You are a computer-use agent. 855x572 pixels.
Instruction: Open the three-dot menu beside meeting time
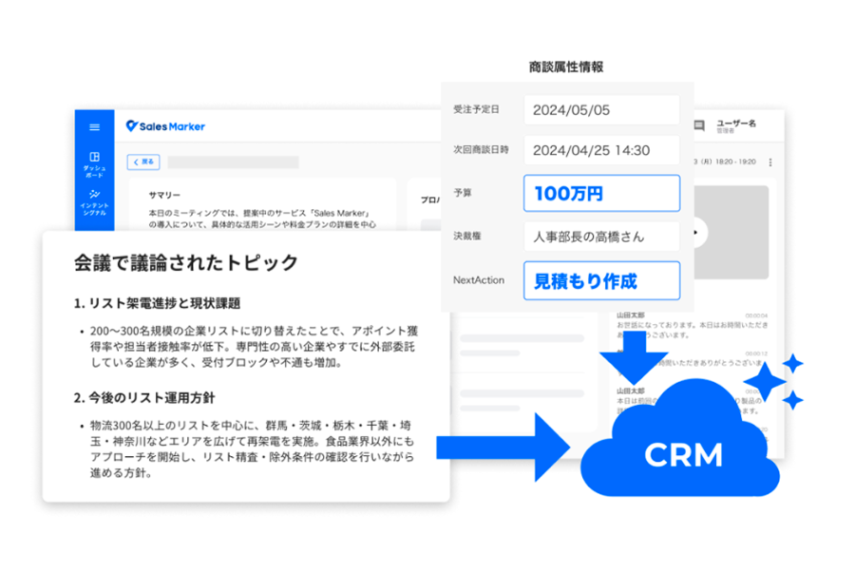pos(770,162)
